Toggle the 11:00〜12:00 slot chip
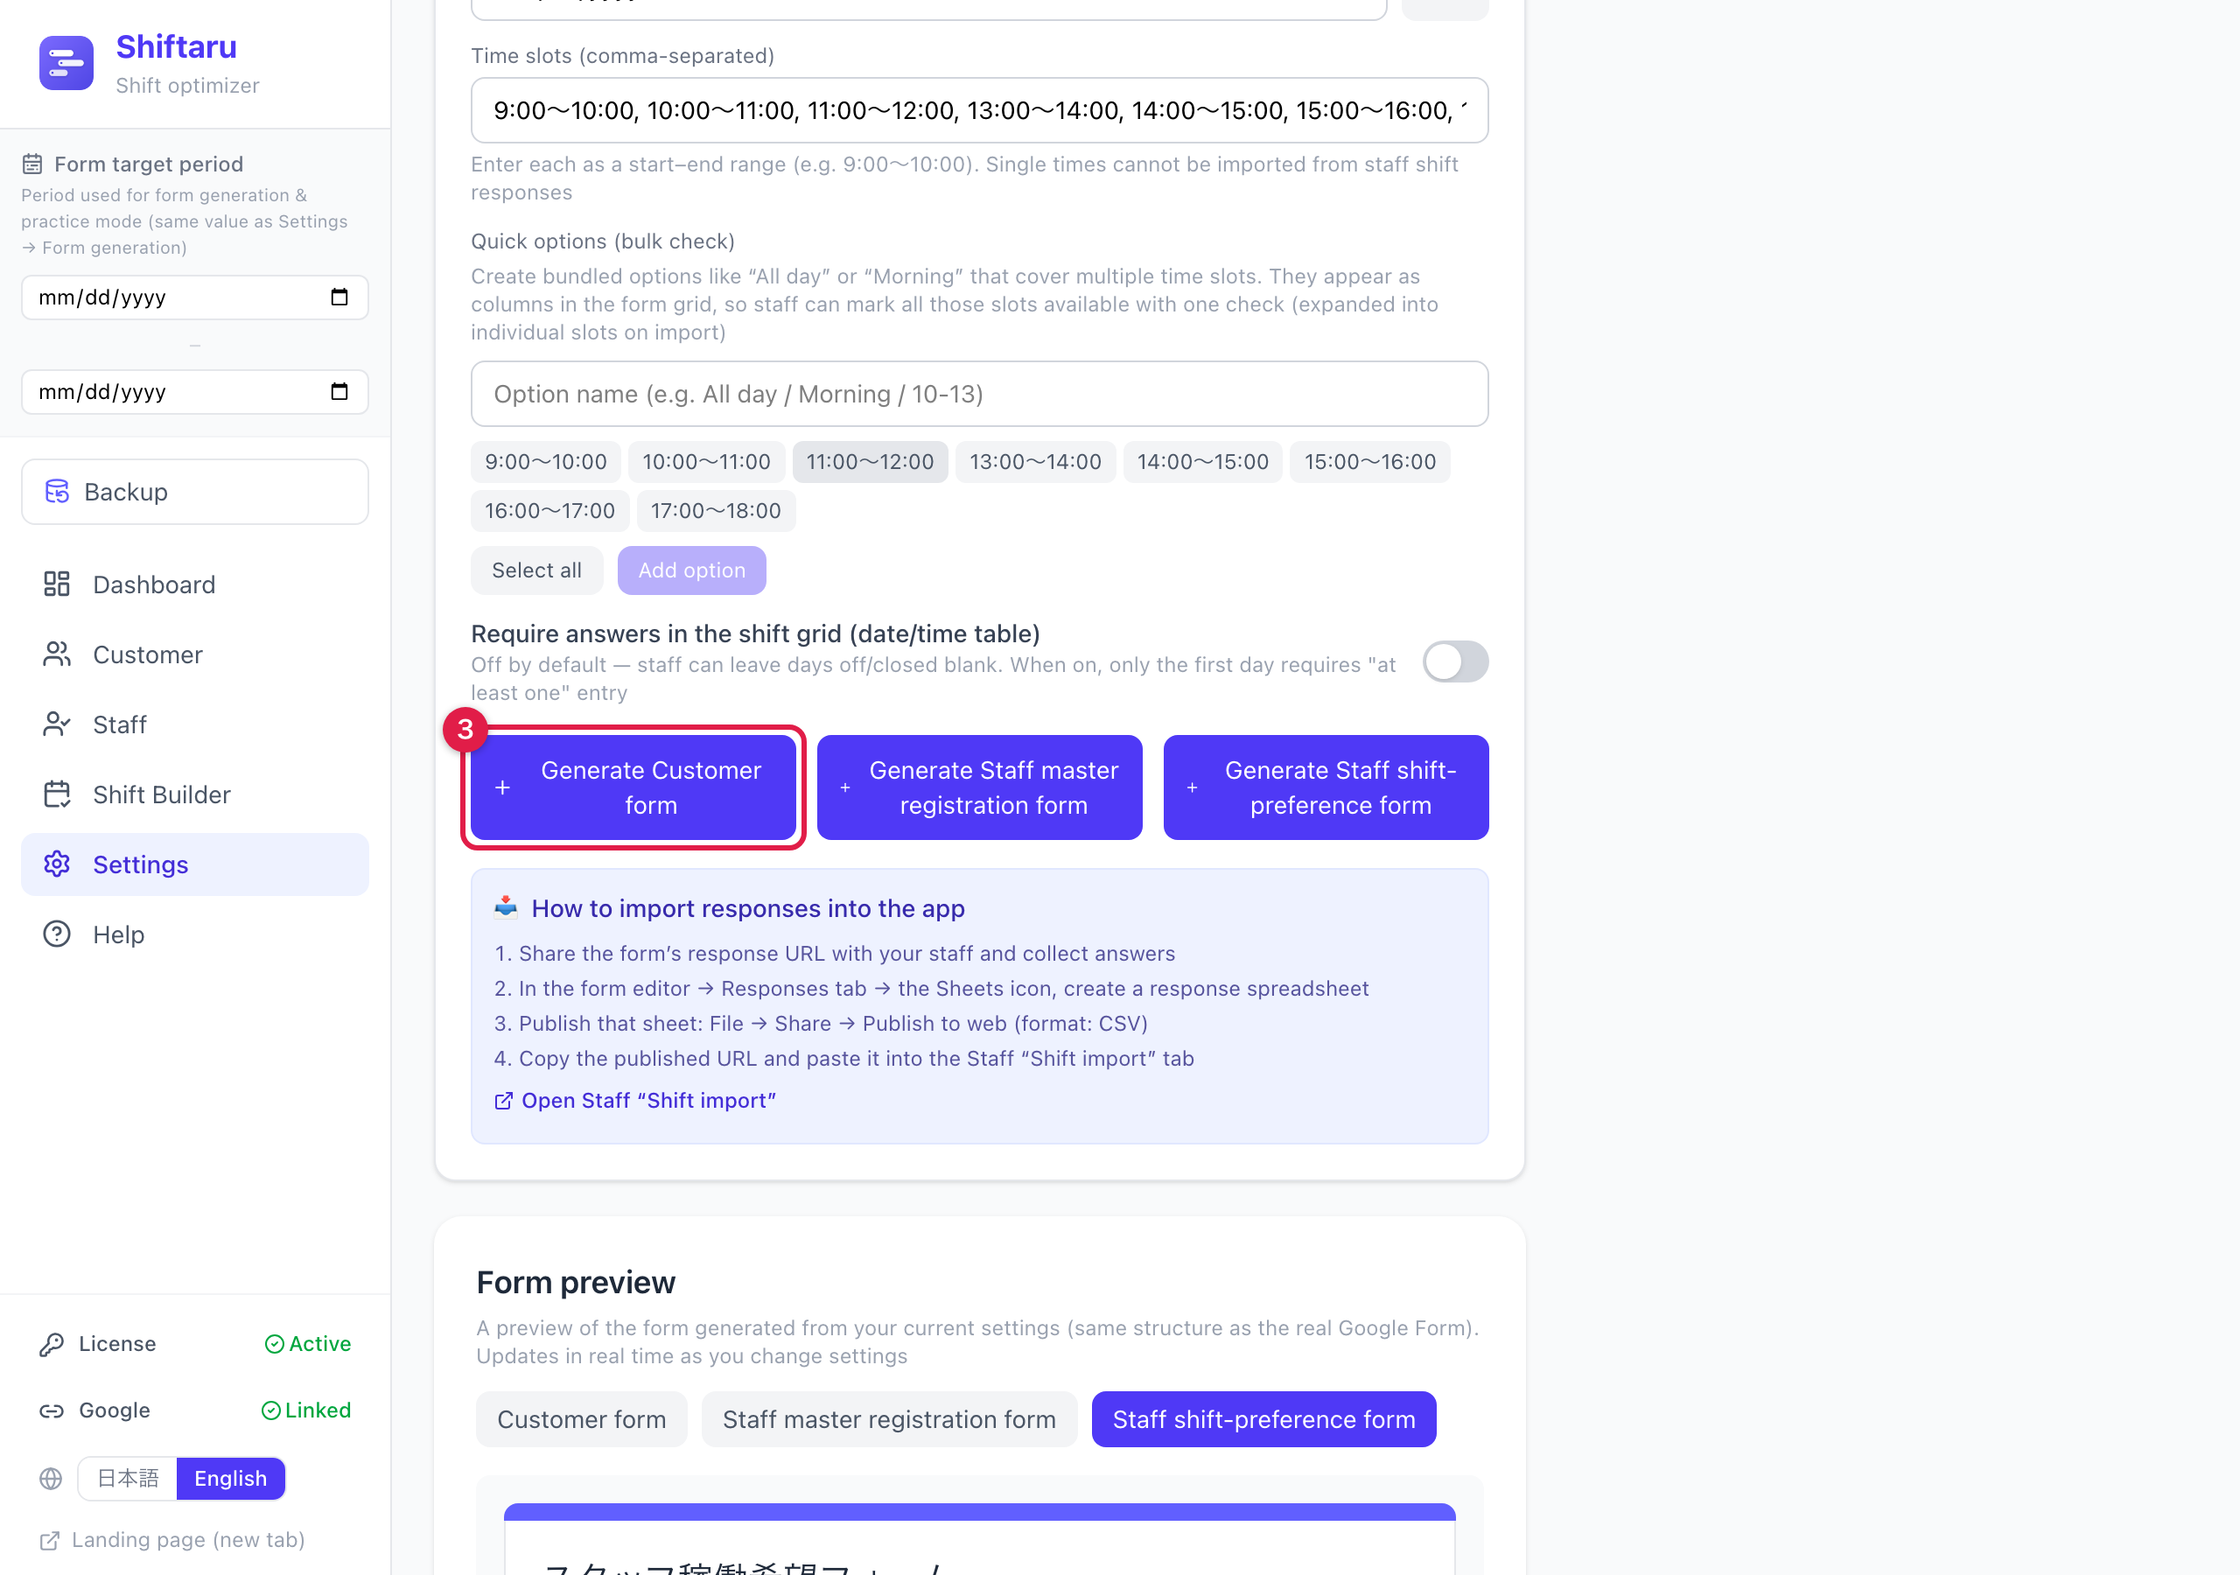This screenshot has width=2240, height=1575. tap(869, 463)
